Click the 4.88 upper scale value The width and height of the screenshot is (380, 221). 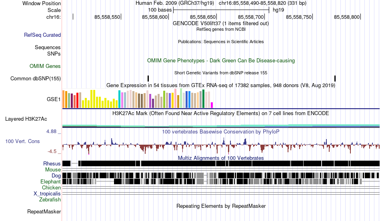(x=51, y=131)
